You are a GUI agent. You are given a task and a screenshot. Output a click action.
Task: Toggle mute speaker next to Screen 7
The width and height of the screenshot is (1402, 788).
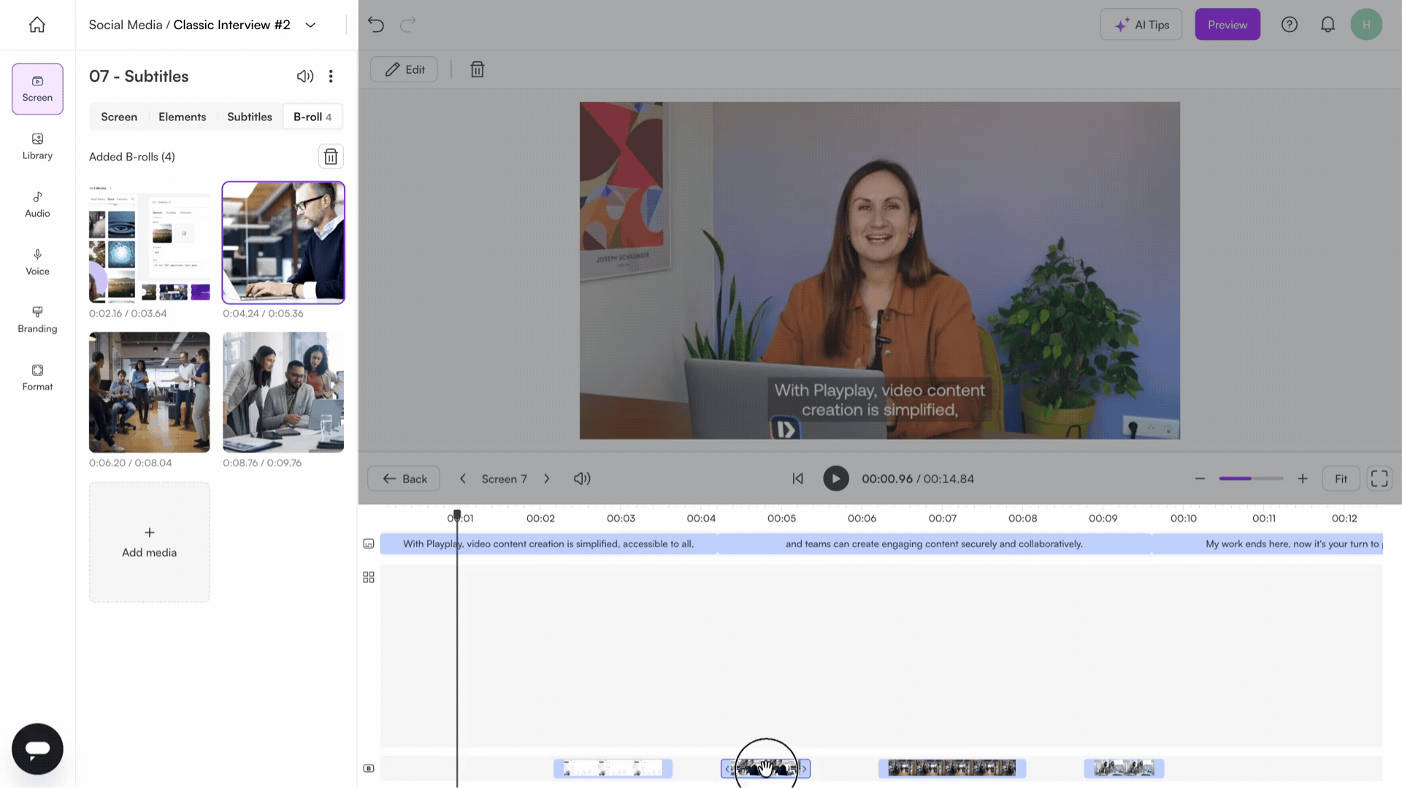click(582, 479)
